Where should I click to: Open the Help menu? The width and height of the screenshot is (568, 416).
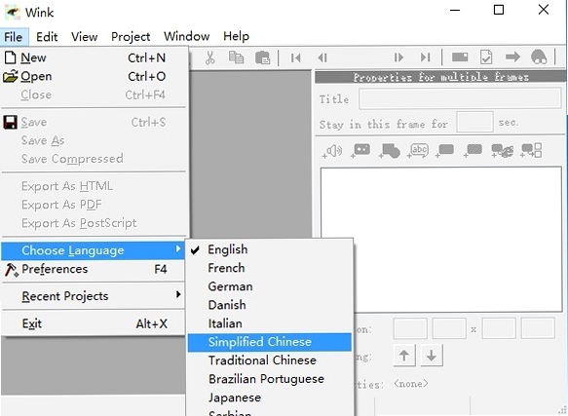tap(236, 36)
